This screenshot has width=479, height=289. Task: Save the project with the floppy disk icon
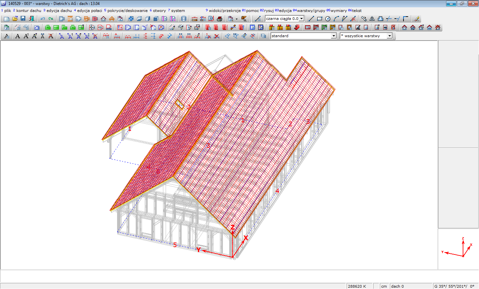tap(23, 19)
